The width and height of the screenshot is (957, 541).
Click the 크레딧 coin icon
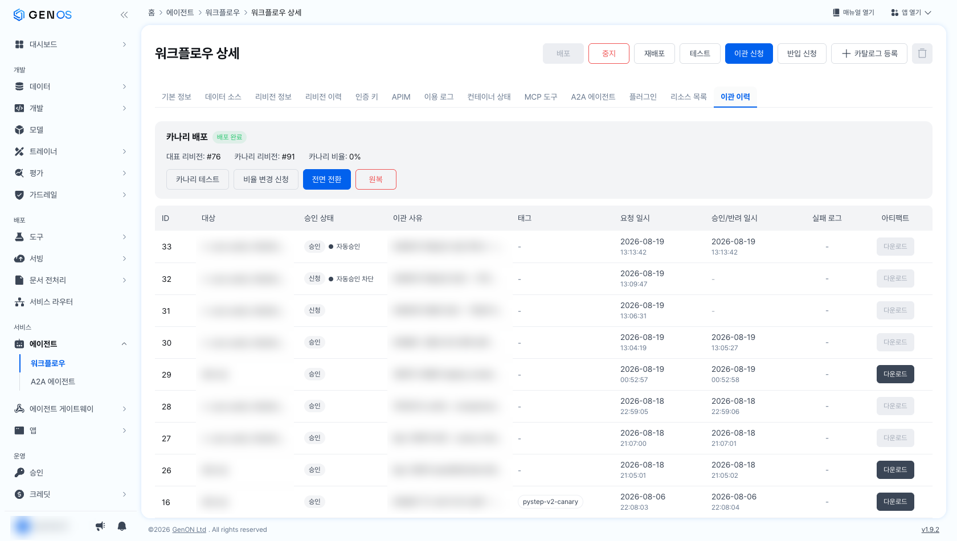pyautogui.click(x=19, y=494)
